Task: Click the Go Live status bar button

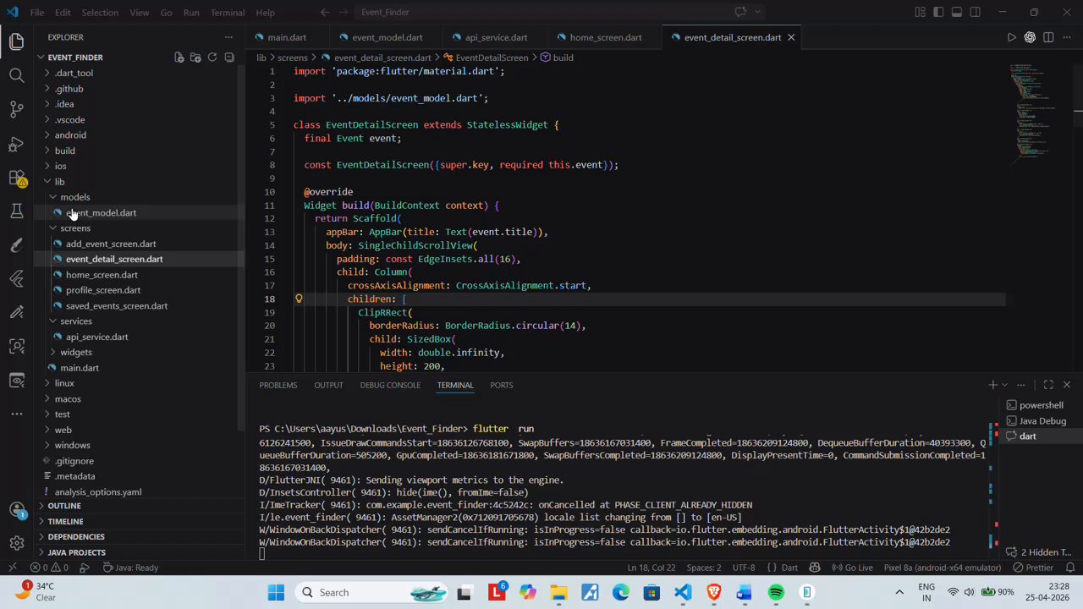Action: click(853, 568)
